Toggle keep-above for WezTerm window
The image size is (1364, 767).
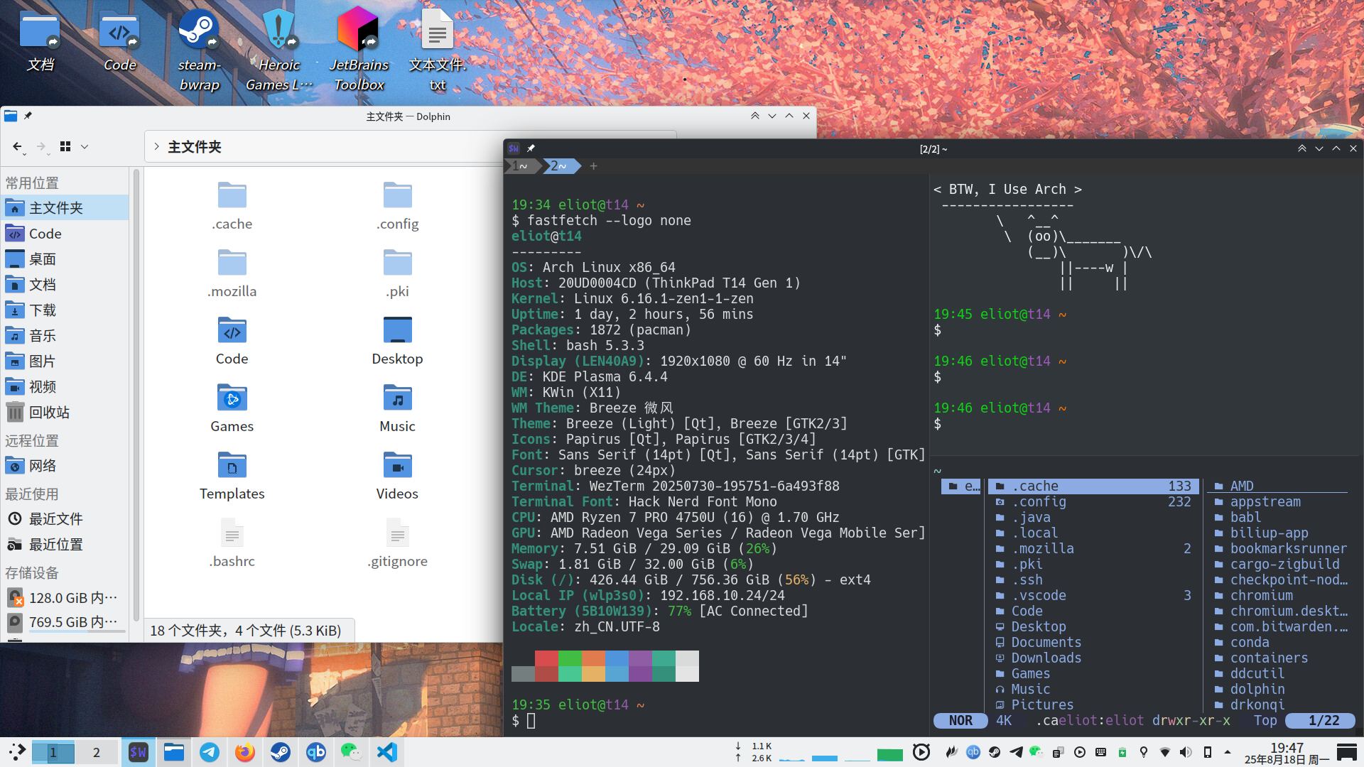click(1302, 148)
